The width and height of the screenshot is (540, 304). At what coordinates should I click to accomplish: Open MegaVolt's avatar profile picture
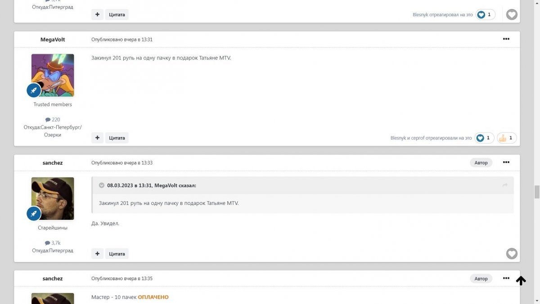(x=53, y=75)
